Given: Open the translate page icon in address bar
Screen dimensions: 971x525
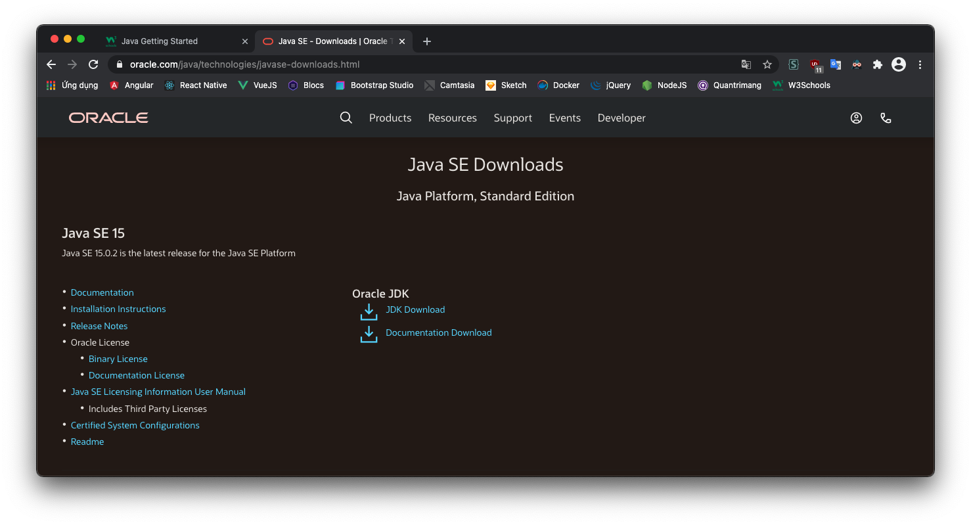Looking at the screenshot, I should [x=746, y=64].
